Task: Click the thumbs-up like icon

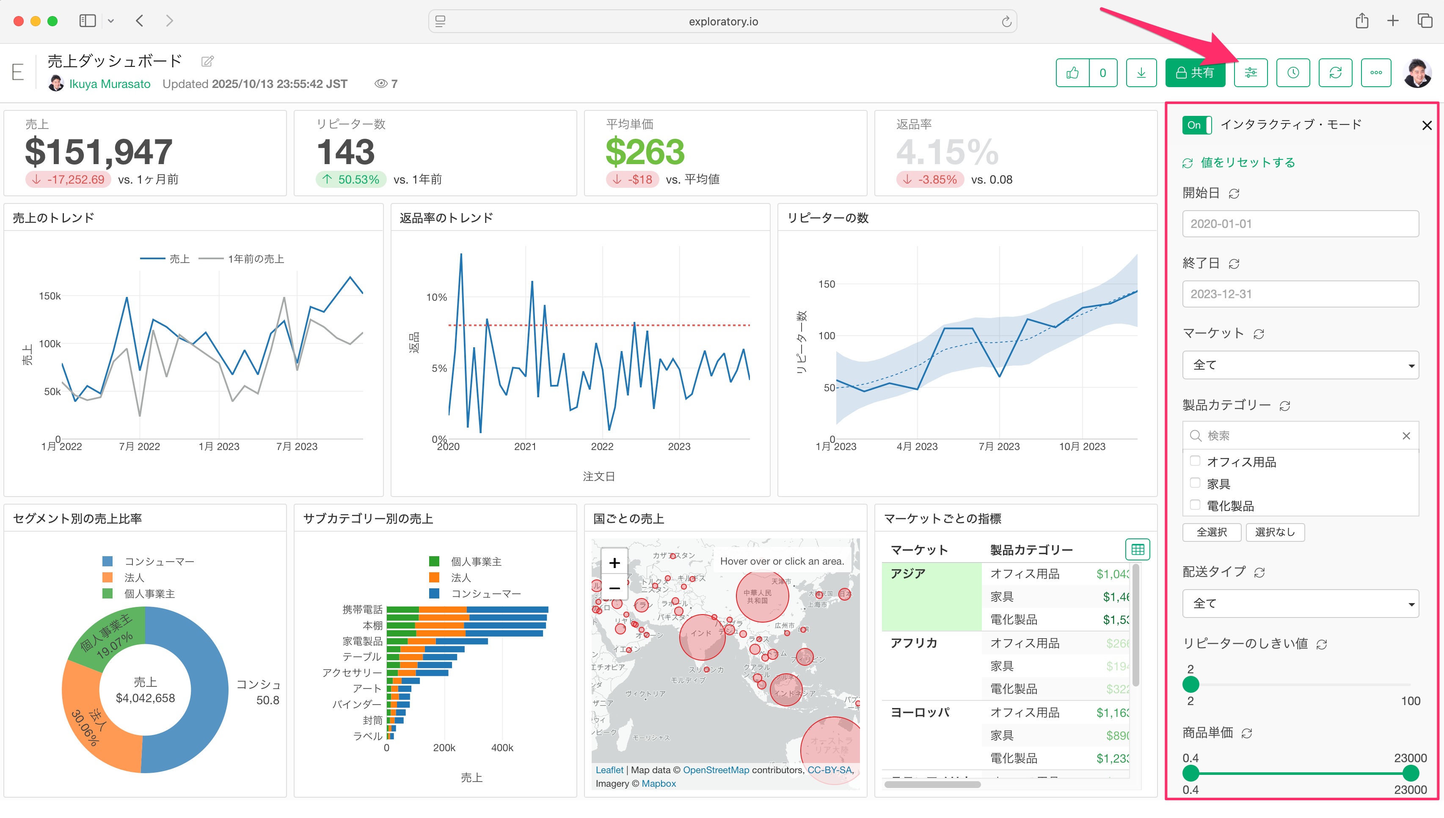Action: click(1072, 72)
